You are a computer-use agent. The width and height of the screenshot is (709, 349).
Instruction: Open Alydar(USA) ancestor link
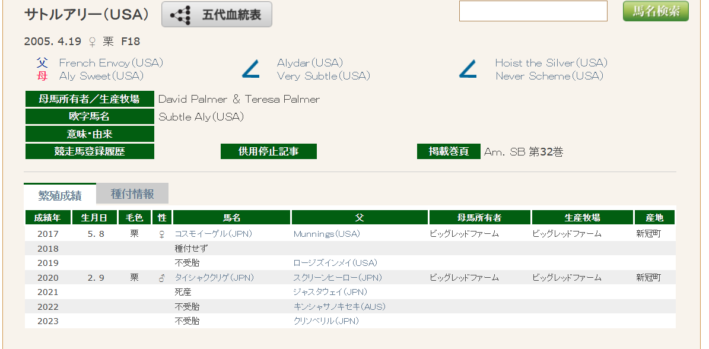click(x=310, y=63)
